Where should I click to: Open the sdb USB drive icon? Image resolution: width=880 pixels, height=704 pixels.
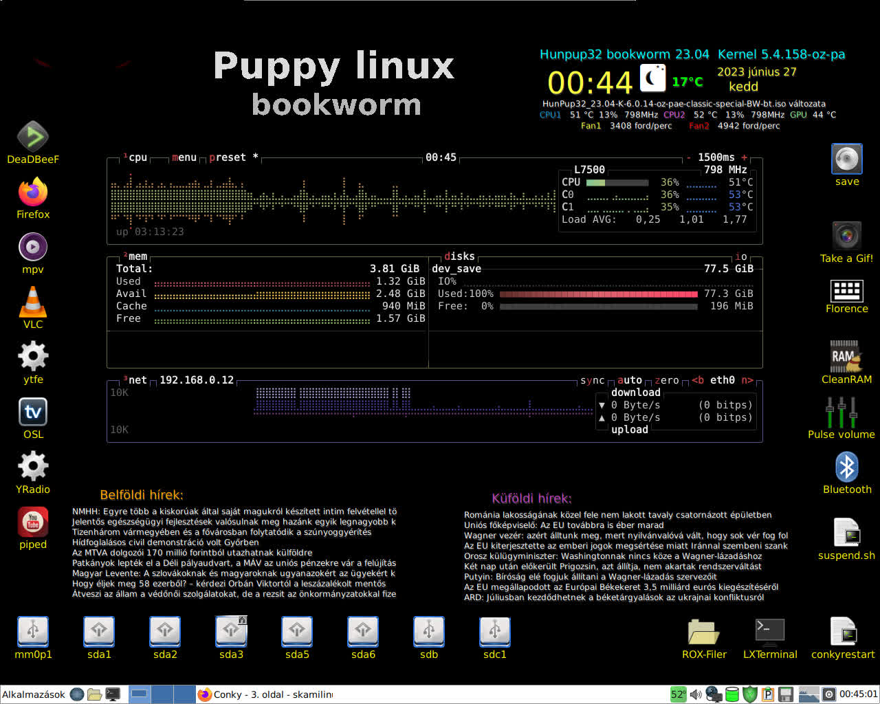(x=429, y=632)
